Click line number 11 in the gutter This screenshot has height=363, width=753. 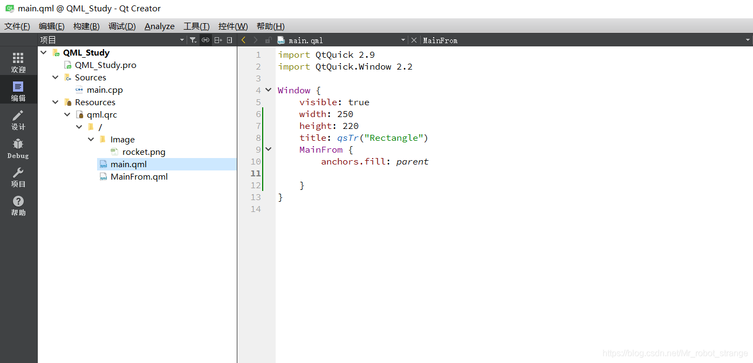(x=256, y=173)
